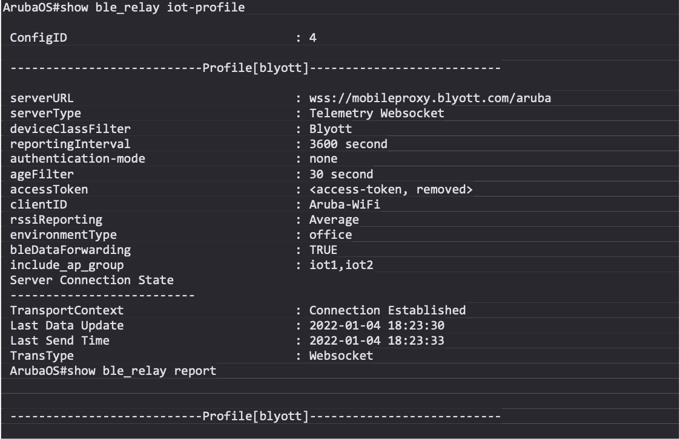Image resolution: width=680 pixels, height=439 pixels.
Task: Select the 'Connection Established' status text
Action: pyautogui.click(x=388, y=310)
